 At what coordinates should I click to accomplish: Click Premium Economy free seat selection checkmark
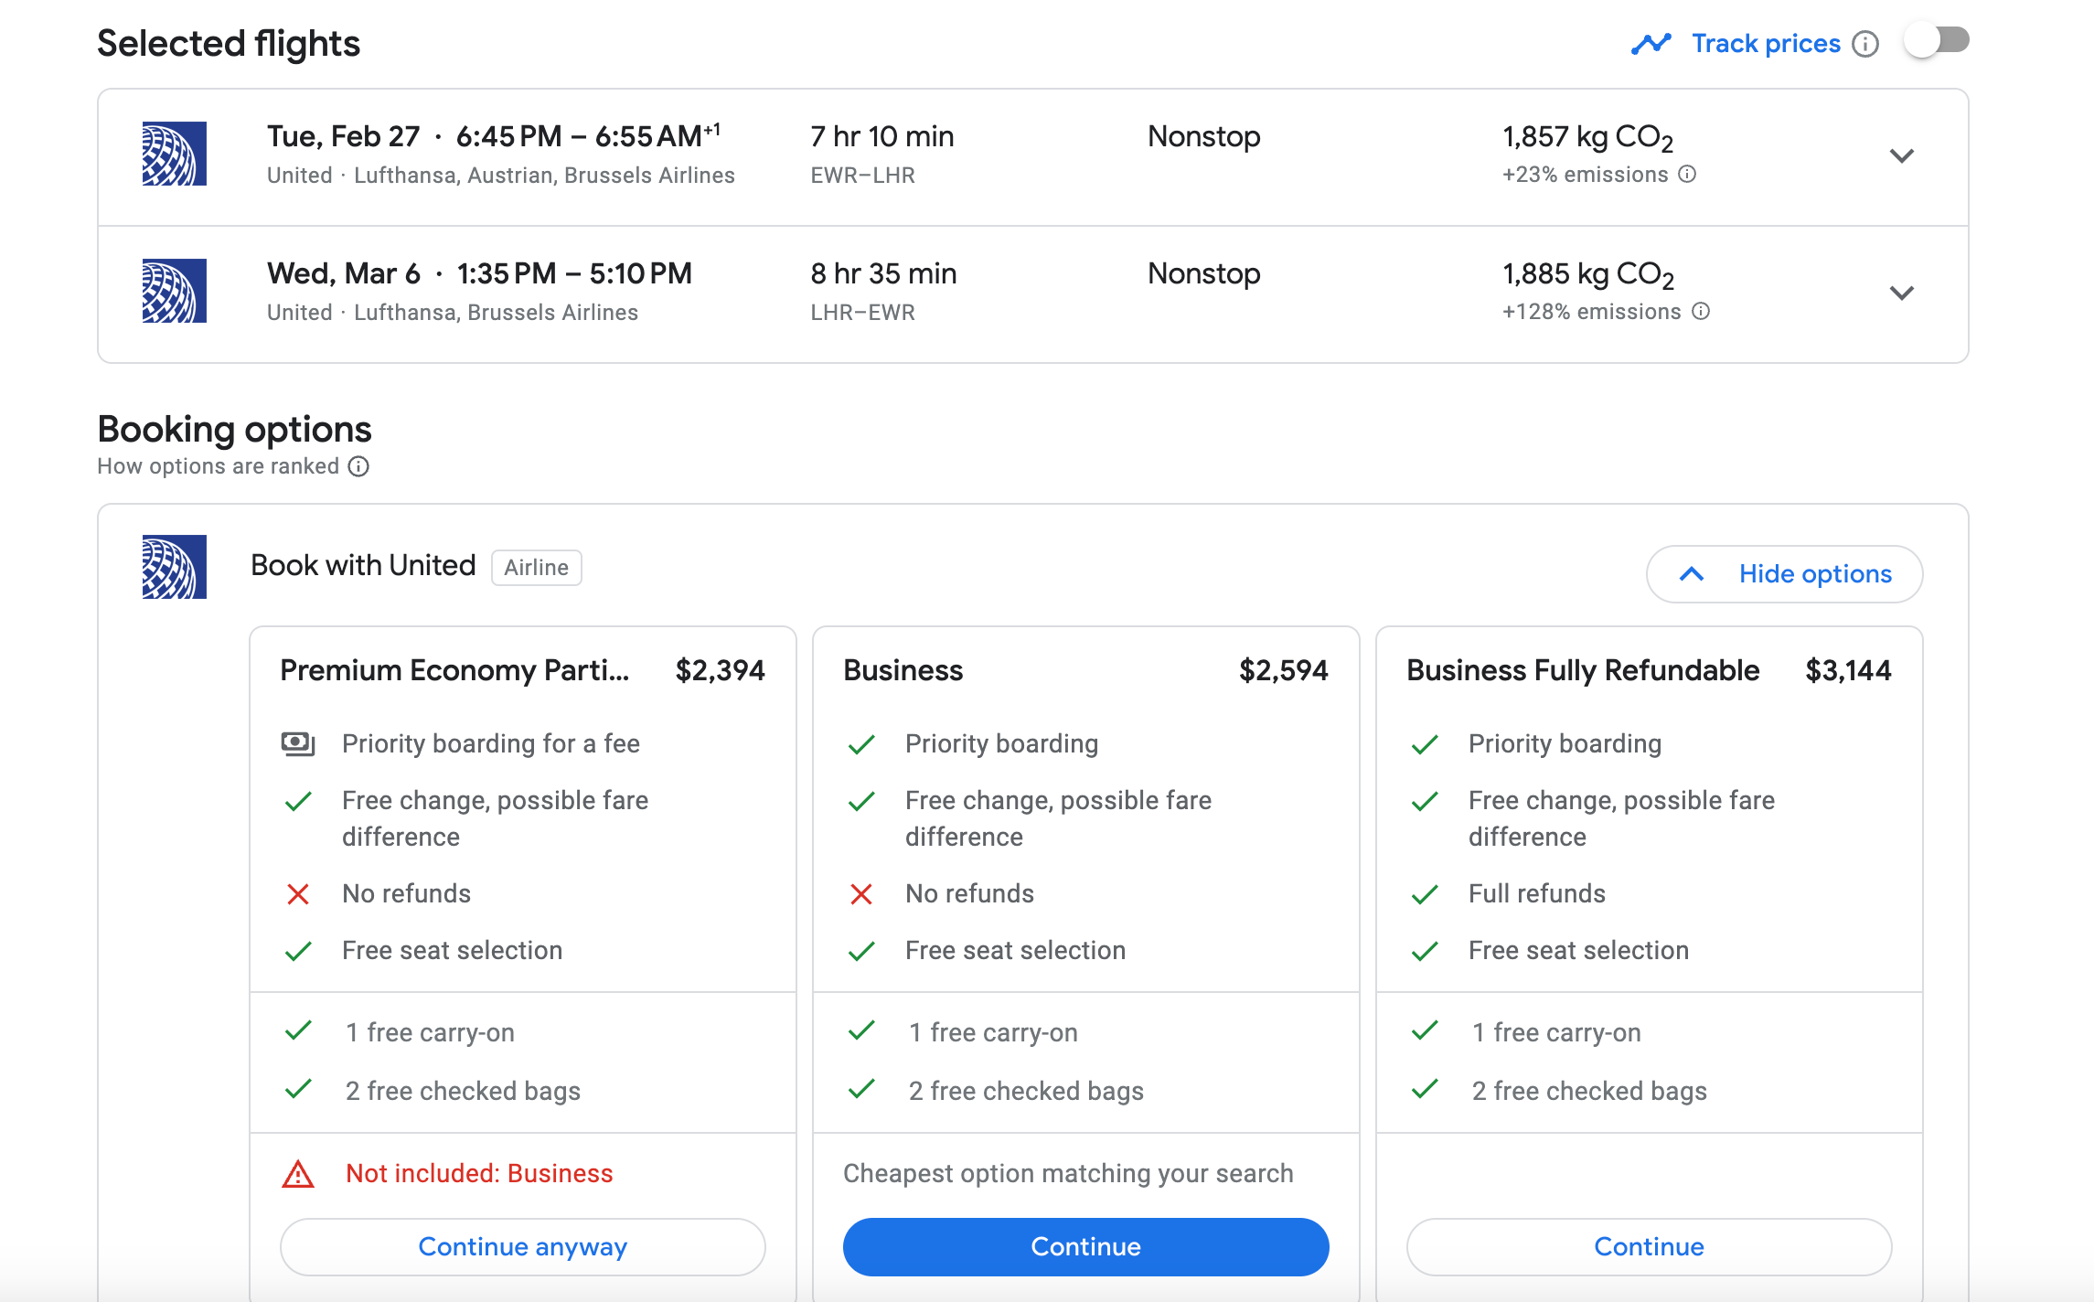[x=298, y=951]
